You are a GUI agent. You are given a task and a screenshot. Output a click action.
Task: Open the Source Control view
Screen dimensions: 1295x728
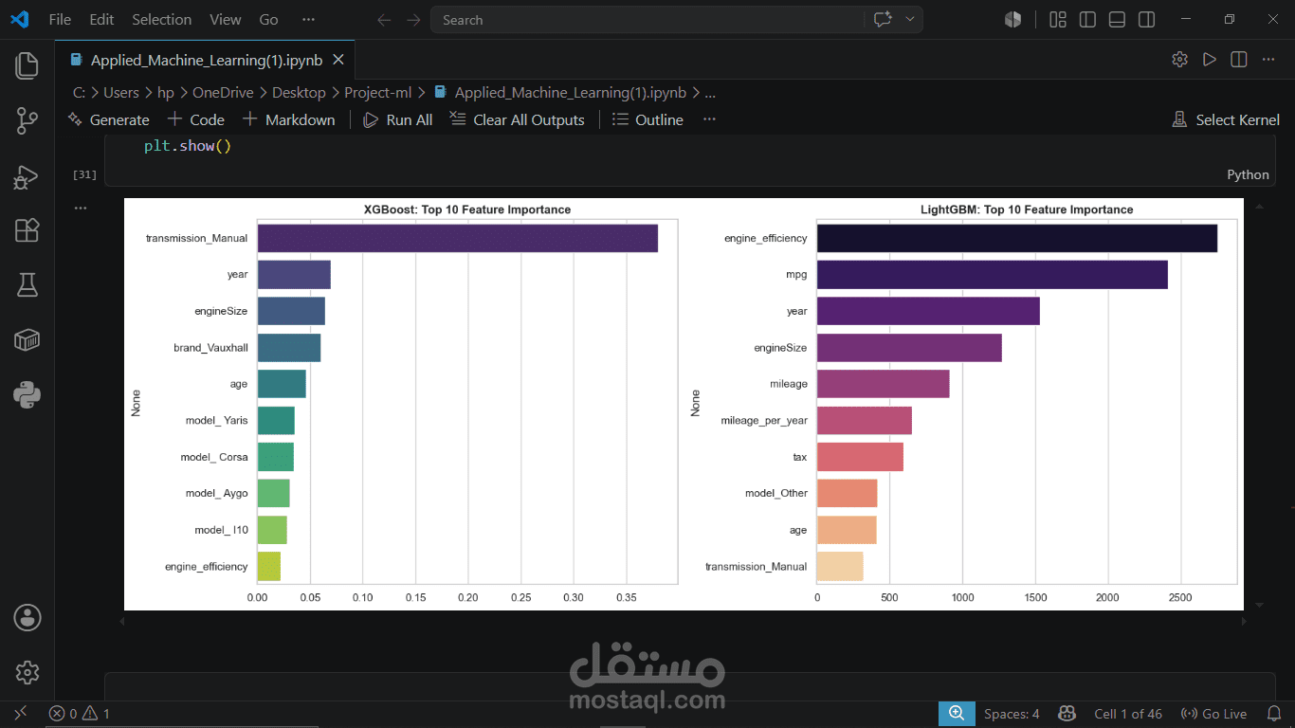point(27,120)
